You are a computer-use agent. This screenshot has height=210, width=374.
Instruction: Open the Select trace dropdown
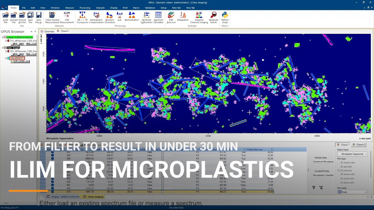pyautogui.click(x=352, y=154)
